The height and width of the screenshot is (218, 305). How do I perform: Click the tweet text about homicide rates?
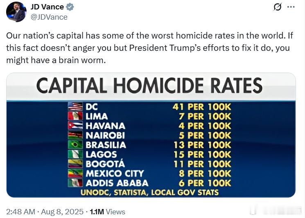[150, 48]
